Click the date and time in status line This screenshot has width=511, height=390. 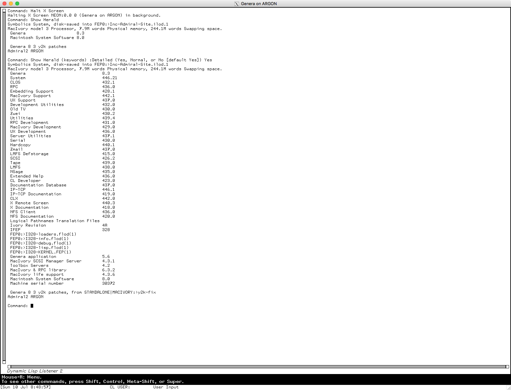[x=26, y=387]
